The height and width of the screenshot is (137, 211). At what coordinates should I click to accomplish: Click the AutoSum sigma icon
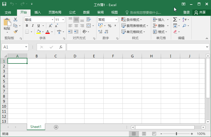point(175,20)
